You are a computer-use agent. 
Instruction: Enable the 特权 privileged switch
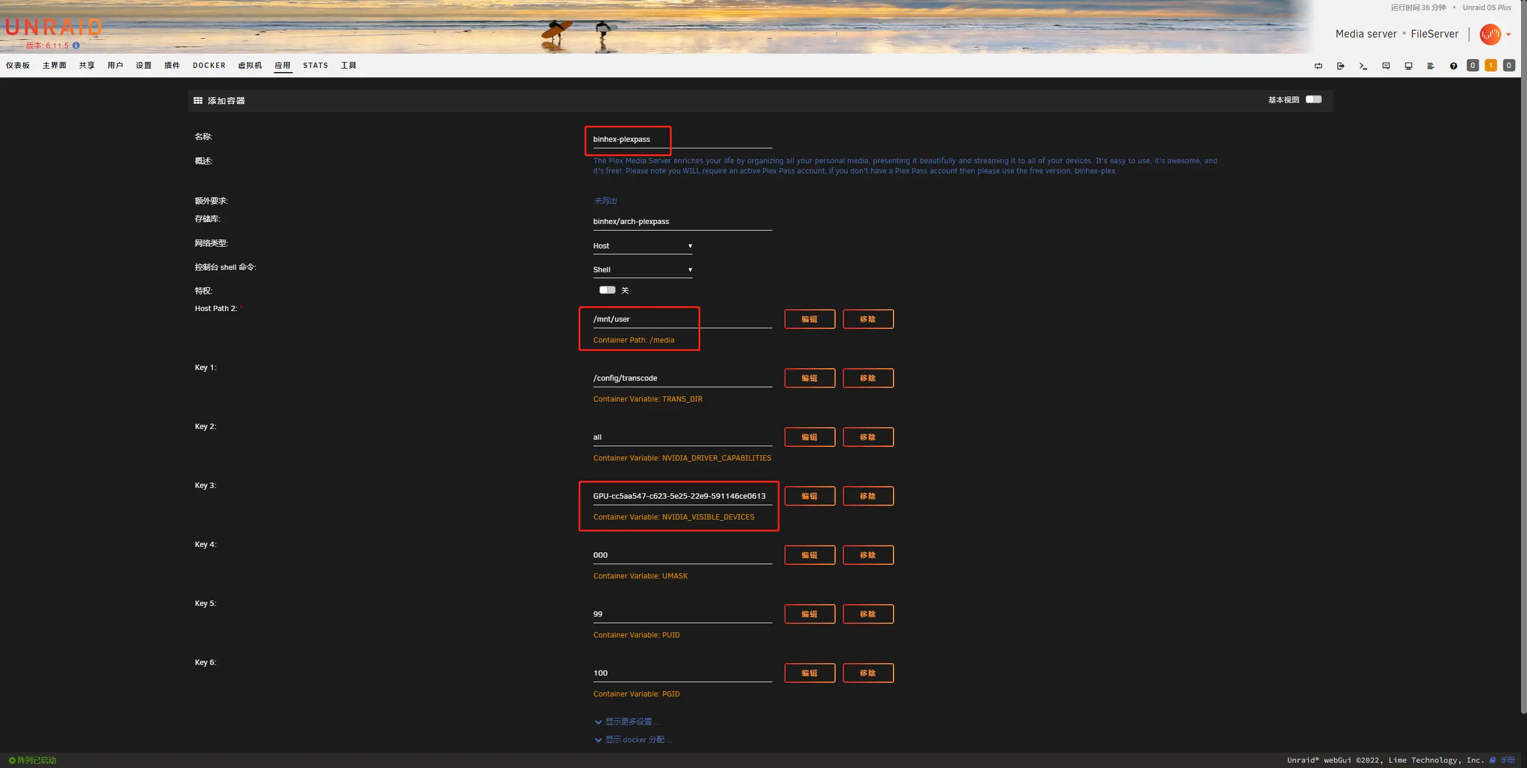(x=607, y=290)
